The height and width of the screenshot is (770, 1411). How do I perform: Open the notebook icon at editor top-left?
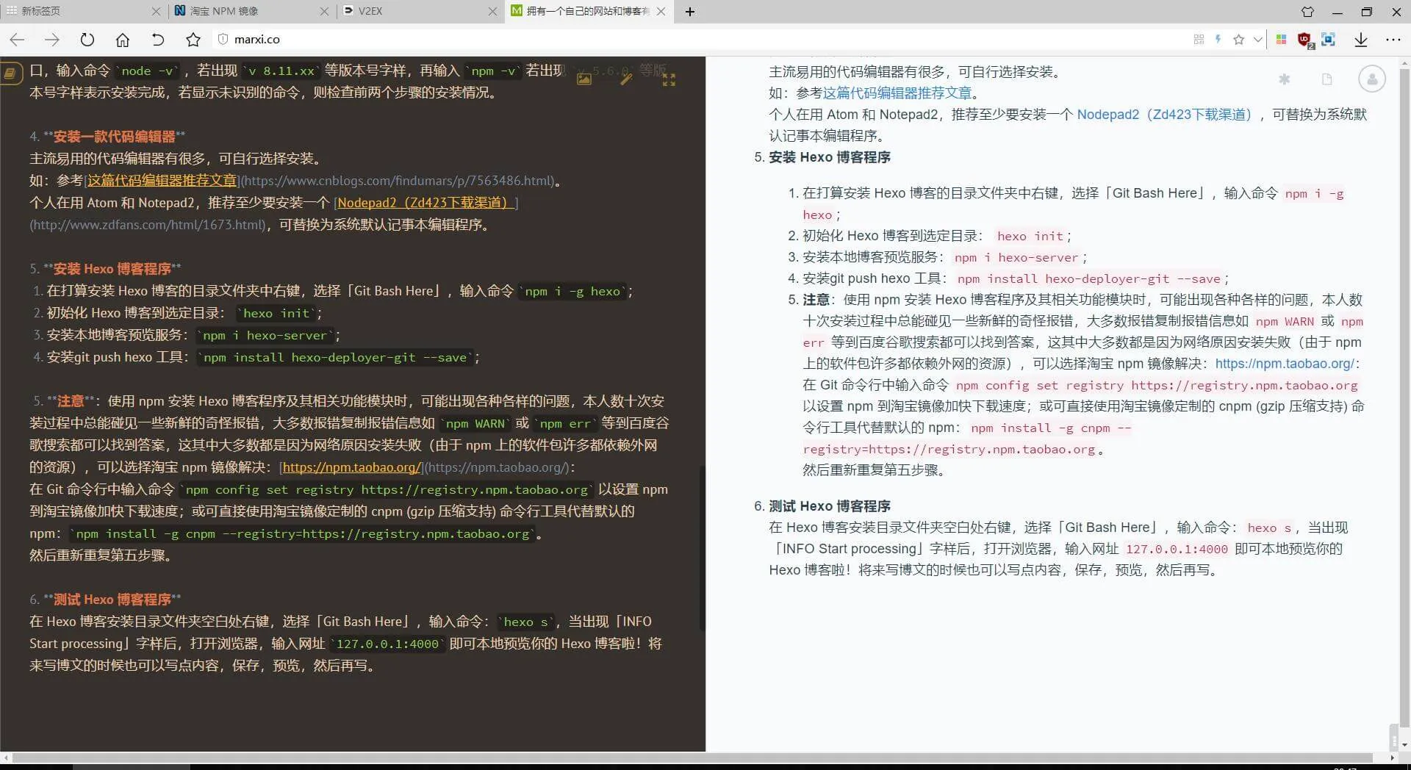10,73
